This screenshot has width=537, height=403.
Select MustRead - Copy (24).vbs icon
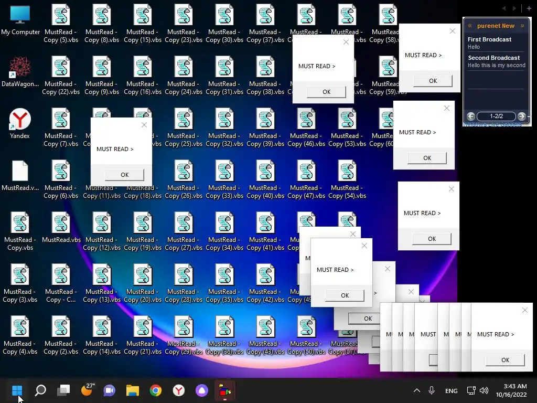pos(184,76)
